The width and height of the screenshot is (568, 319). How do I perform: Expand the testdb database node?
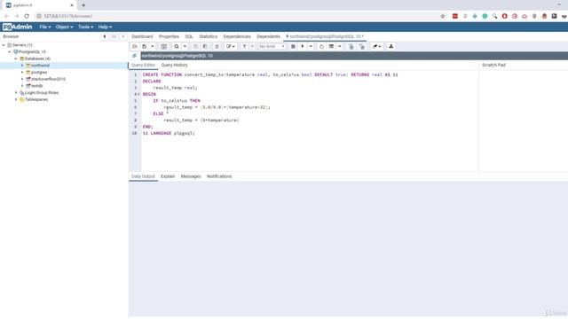click(22, 86)
